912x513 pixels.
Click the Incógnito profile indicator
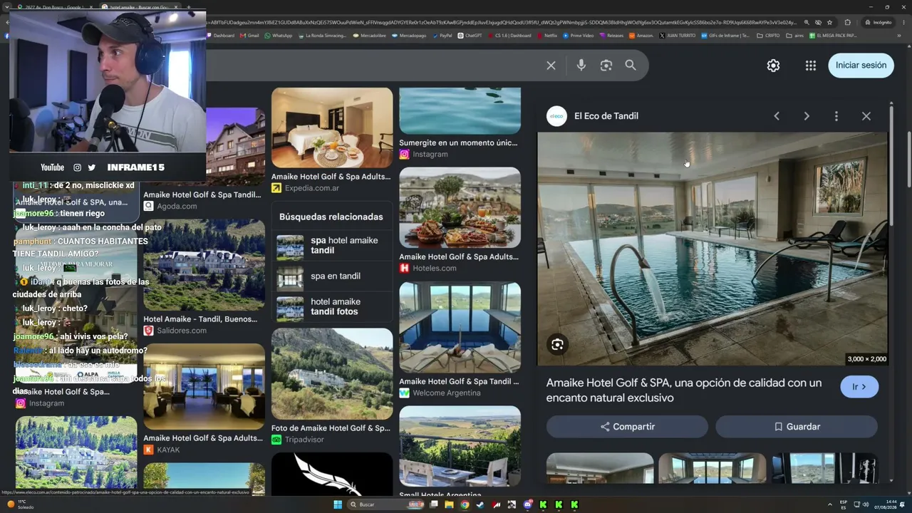879,22
